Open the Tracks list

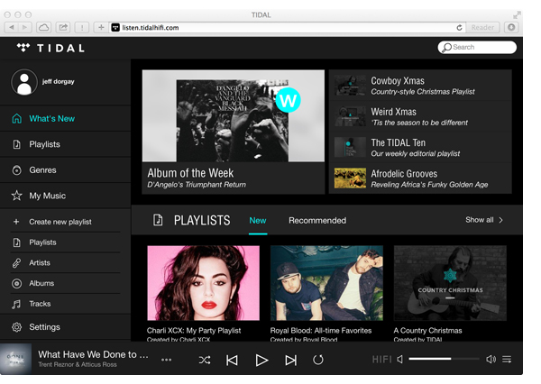[65, 304]
